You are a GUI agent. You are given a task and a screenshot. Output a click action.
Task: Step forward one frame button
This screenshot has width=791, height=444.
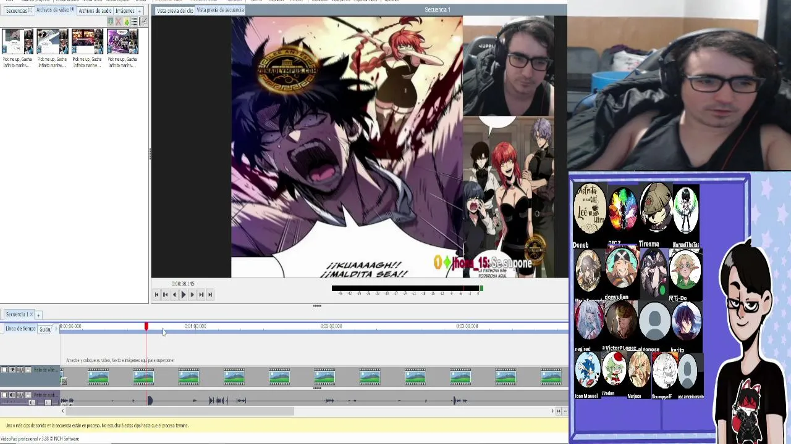click(192, 295)
